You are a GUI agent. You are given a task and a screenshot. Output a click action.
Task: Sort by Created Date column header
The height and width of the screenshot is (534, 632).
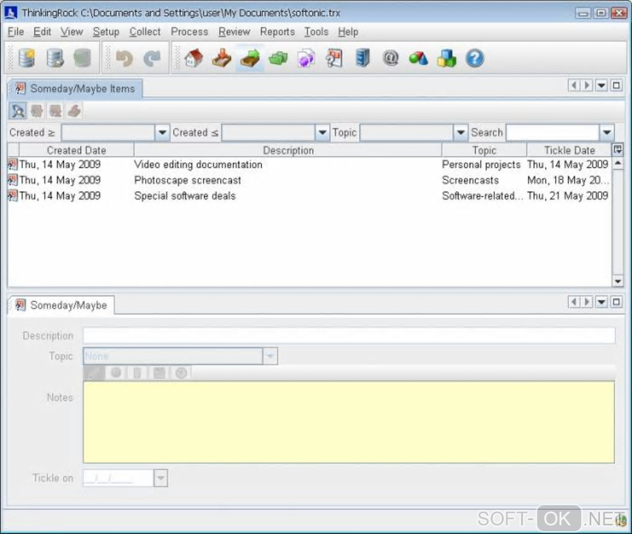pos(76,150)
